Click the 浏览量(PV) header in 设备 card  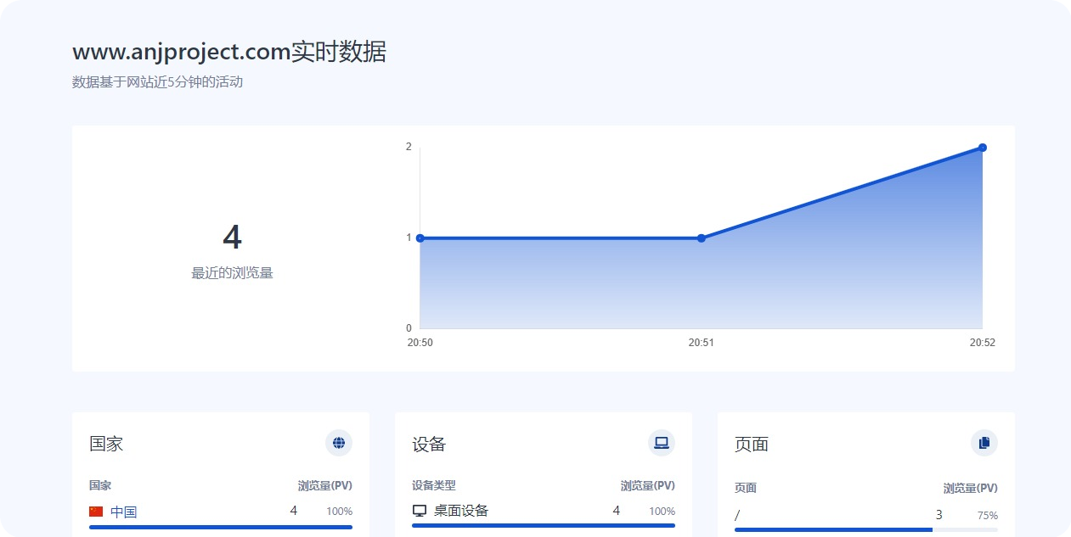[647, 486]
